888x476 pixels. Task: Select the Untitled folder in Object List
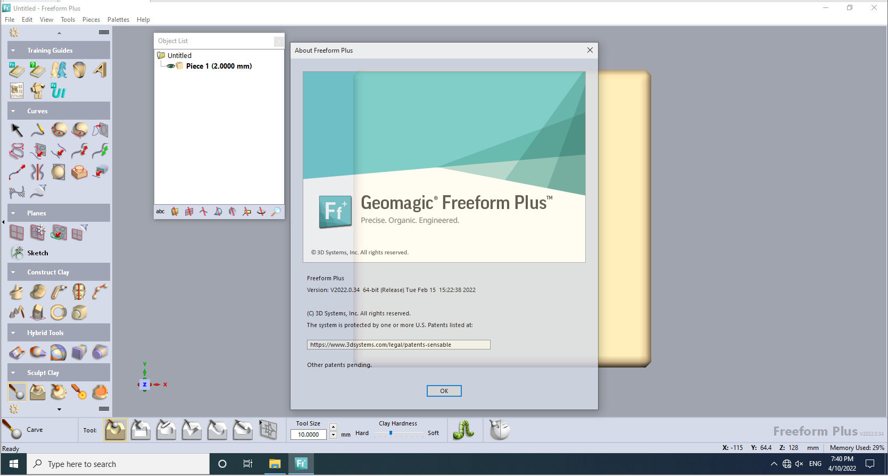(174, 55)
